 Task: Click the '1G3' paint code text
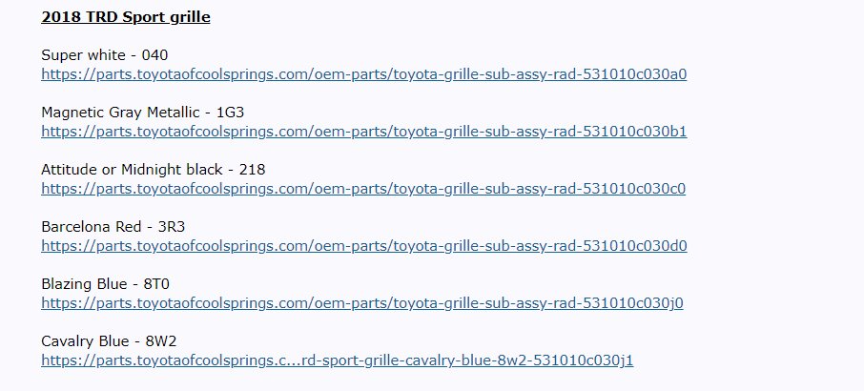tap(230, 113)
